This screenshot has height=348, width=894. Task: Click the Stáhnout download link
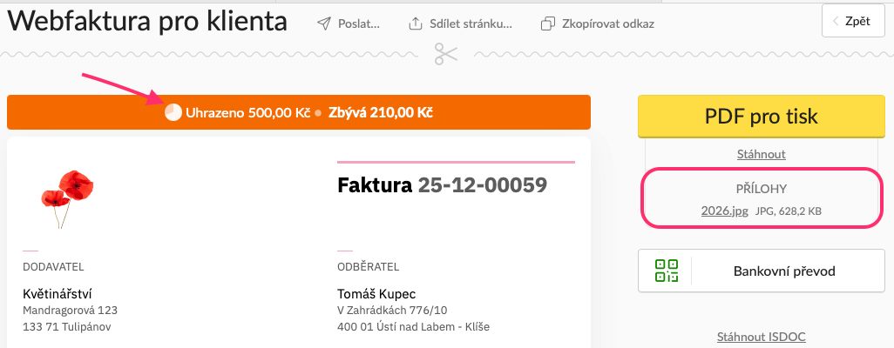pyautogui.click(x=762, y=154)
